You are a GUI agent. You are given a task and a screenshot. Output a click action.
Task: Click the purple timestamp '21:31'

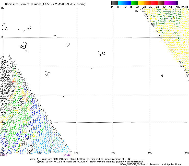click(3, 155)
